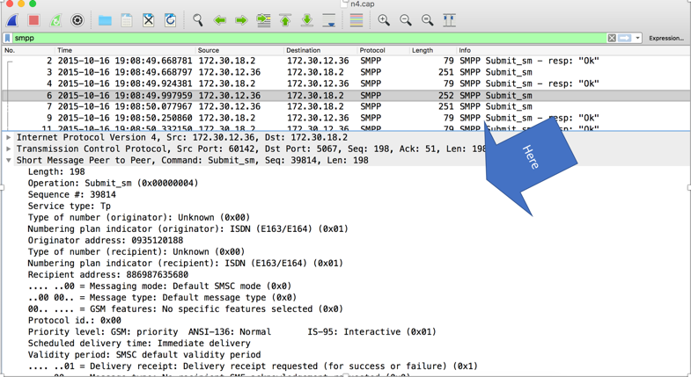Select Service type: Tp field

tap(70, 206)
